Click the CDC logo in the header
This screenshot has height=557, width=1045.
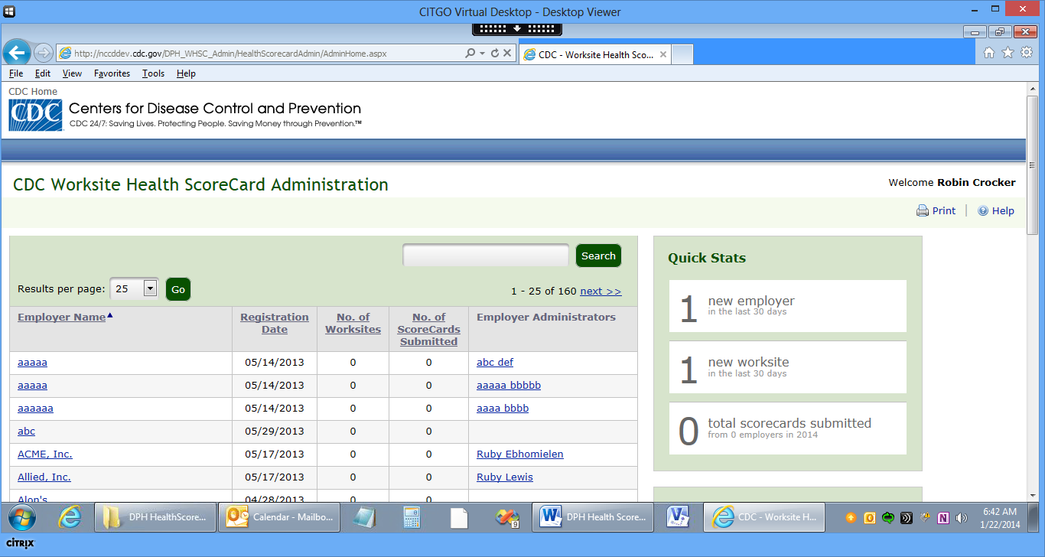(35, 116)
